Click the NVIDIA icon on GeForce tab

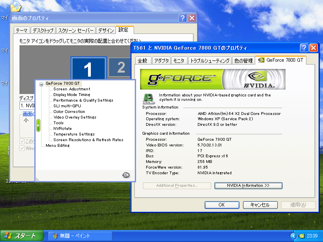261,60
